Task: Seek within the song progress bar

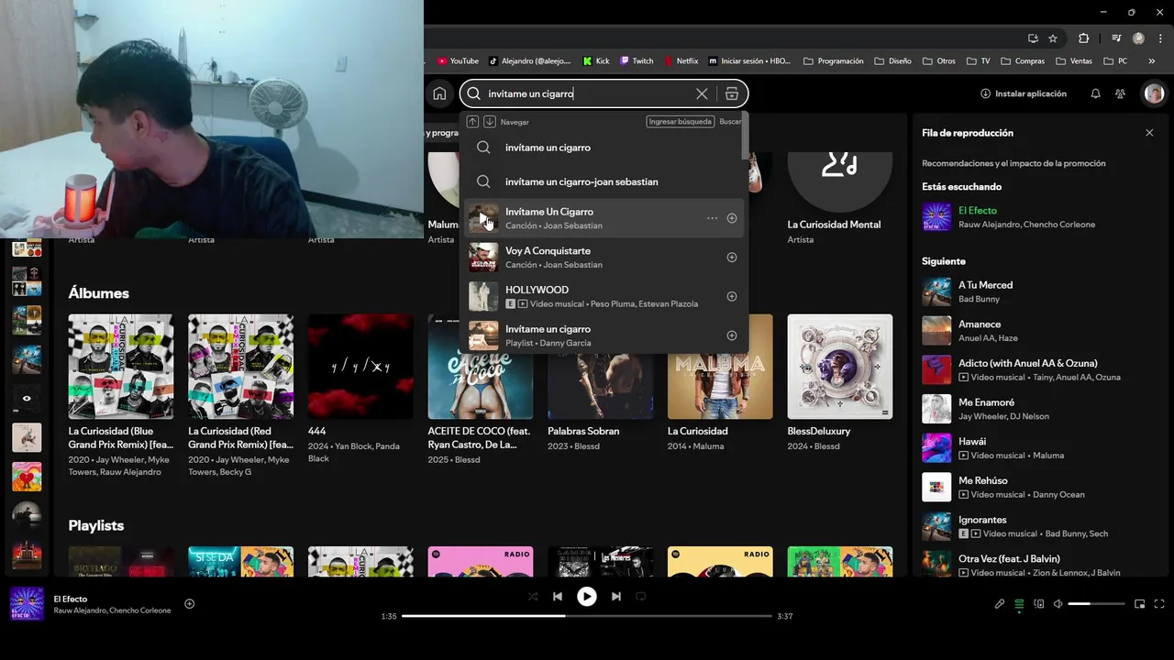Action: (587, 616)
